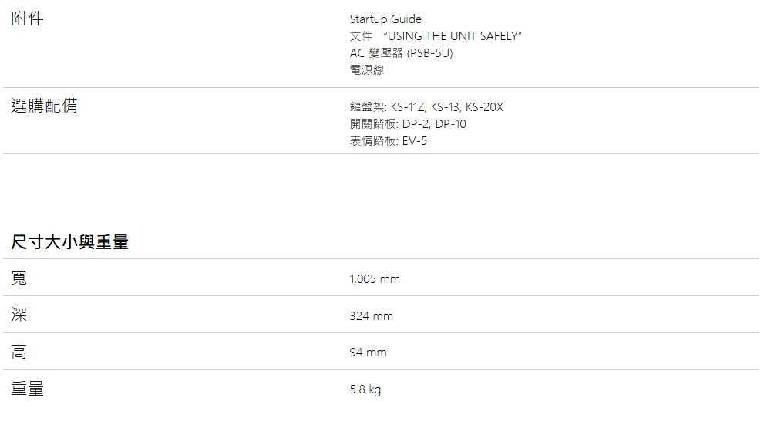Click the 電源線 accessory entry
The image size is (764, 428).
(x=367, y=69)
